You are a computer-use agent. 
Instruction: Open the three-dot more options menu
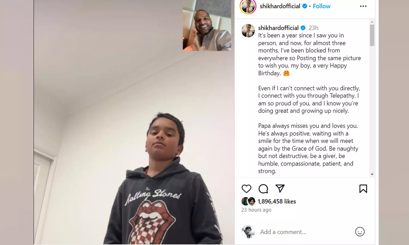pos(363,6)
